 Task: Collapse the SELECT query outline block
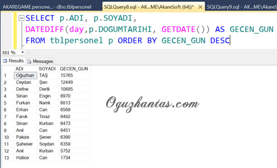coord(21,18)
